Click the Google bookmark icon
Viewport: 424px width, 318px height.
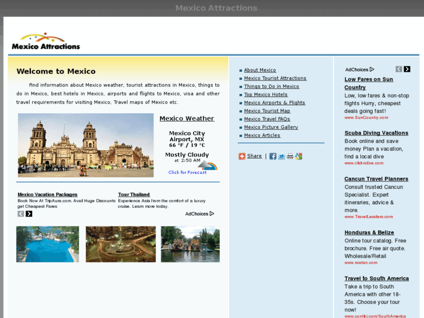(x=299, y=156)
